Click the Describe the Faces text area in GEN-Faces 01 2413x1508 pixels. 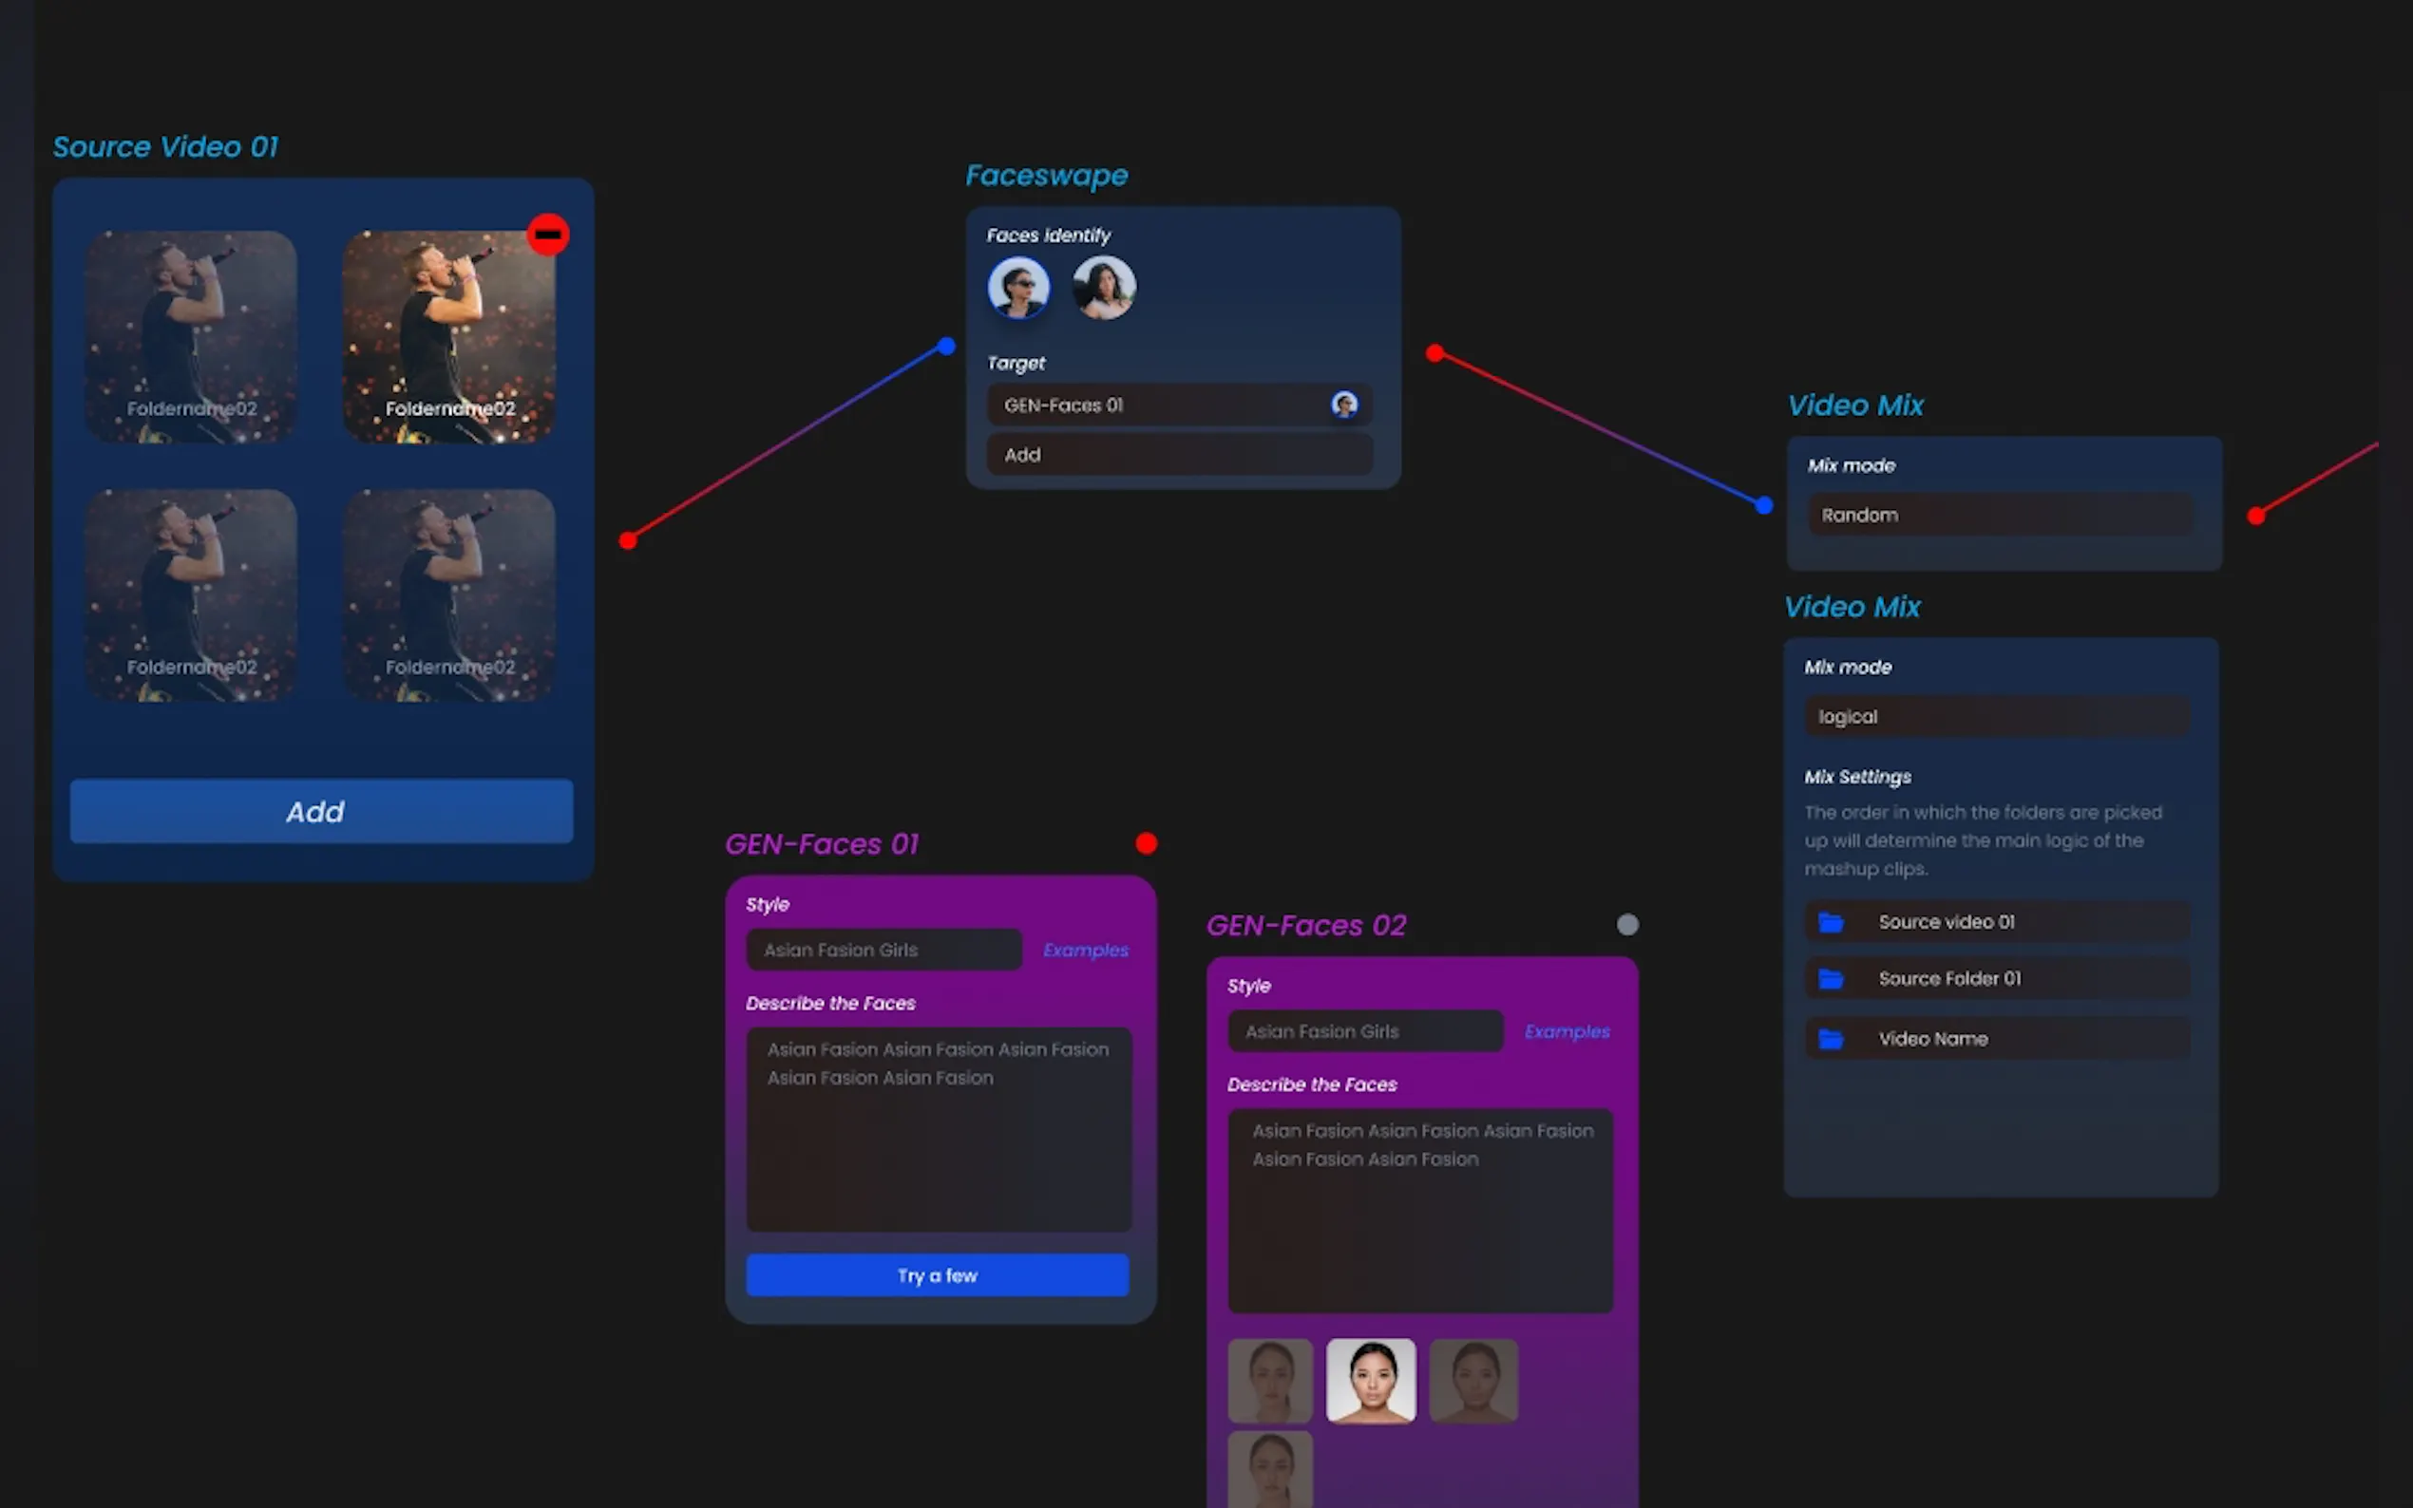(939, 1130)
